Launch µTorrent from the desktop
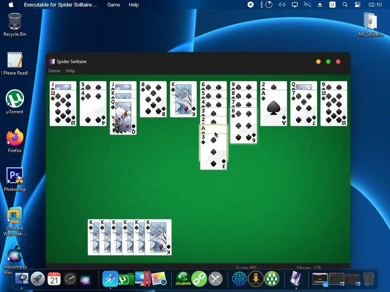Viewport: 390px width, 292px height. point(15,102)
